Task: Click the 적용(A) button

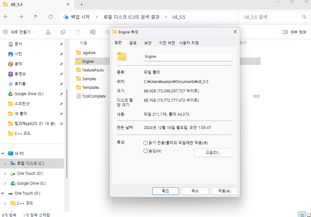Action: [224, 191]
